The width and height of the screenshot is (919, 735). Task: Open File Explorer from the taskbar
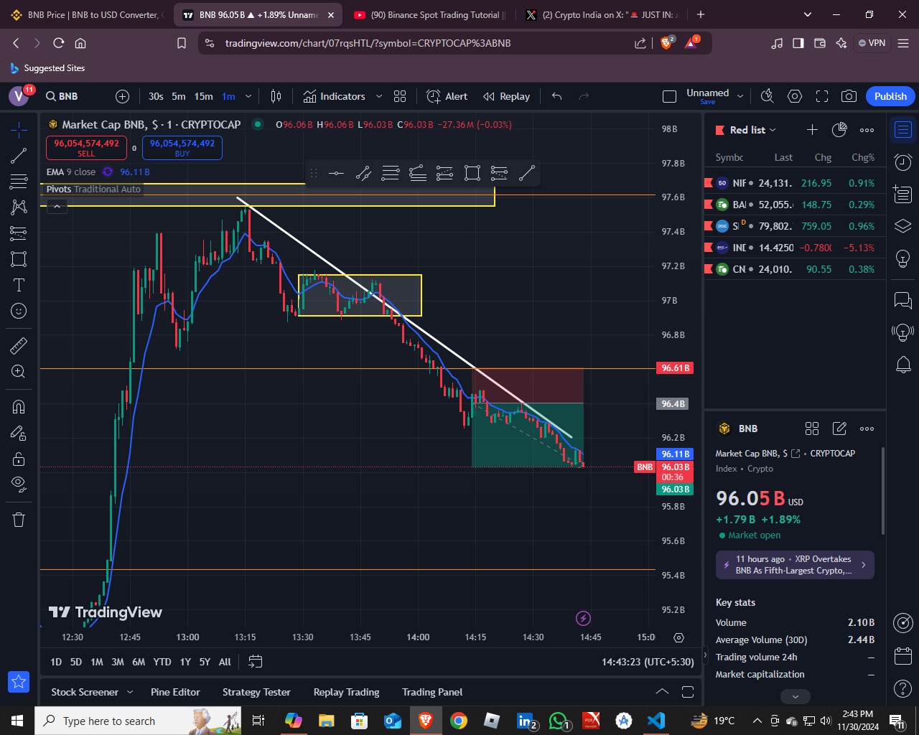pyautogui.click(x=327, y=721)
